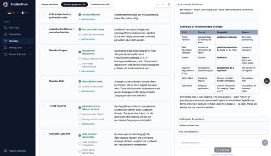Select 'unité de tâche exécutable' radio option

click(x=80, y=144)
